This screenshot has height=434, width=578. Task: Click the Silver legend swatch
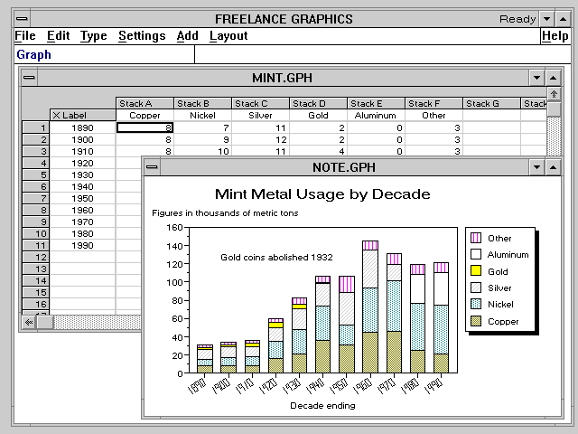point(476,288)
